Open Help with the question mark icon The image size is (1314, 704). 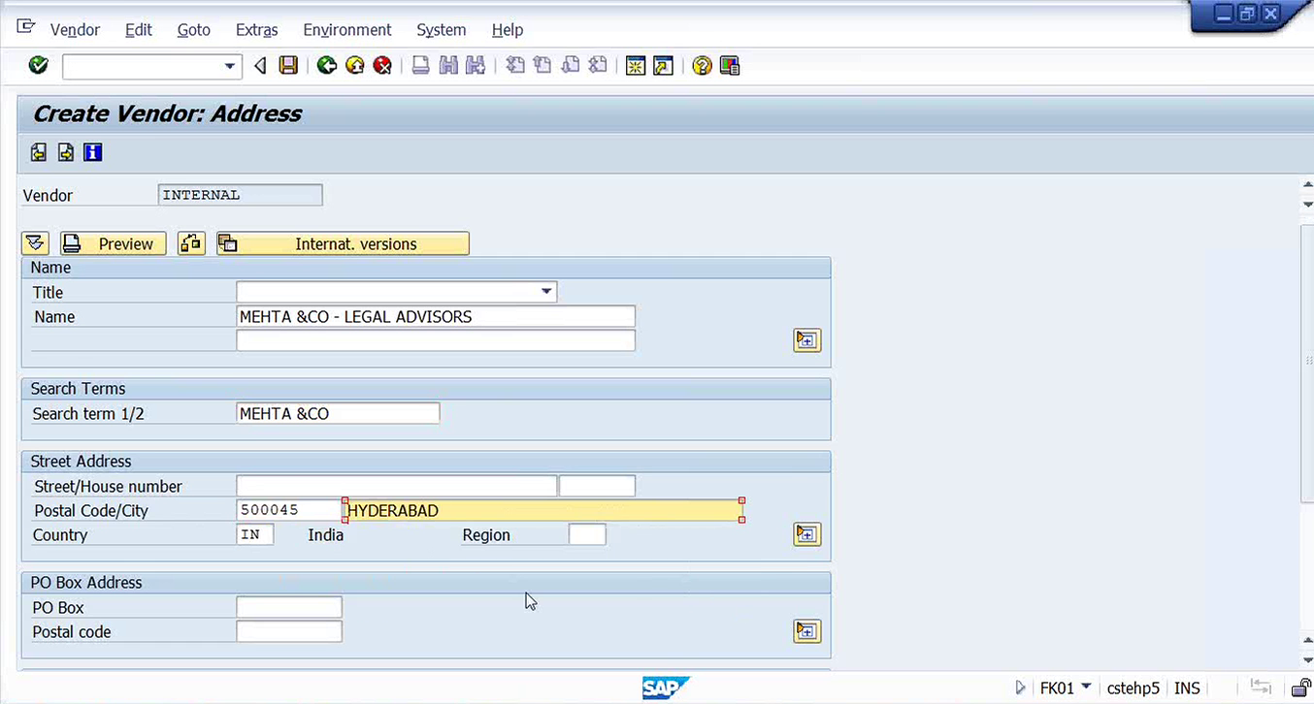pos(703,66)
